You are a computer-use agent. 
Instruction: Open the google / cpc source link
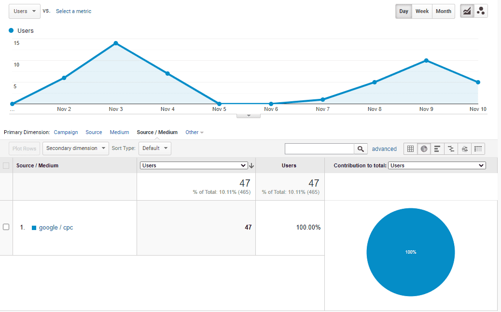pyautogui.click(x=56, y=228)
